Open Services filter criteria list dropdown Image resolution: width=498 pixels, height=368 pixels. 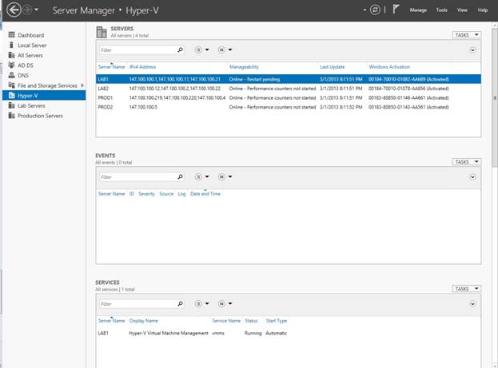point(201,303)
